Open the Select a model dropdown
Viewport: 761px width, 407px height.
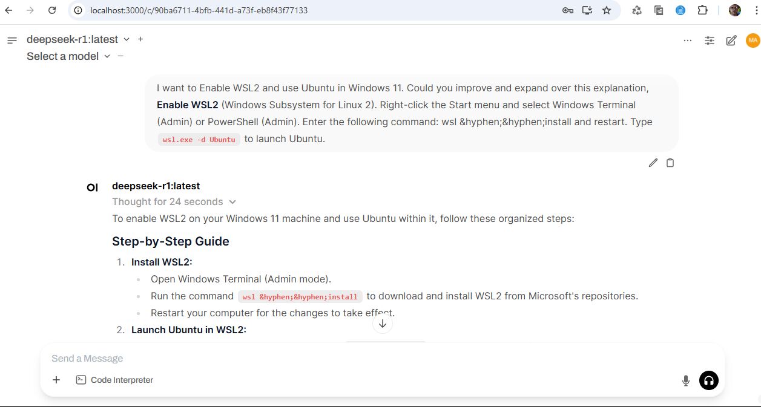point(68,56)
